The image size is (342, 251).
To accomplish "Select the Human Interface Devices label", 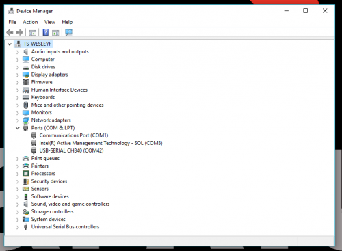I will 60,90.
